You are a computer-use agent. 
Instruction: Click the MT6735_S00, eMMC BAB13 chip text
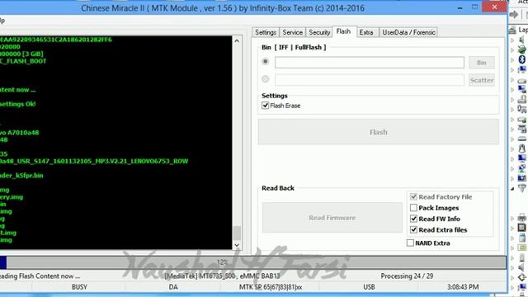coord(222,276)
